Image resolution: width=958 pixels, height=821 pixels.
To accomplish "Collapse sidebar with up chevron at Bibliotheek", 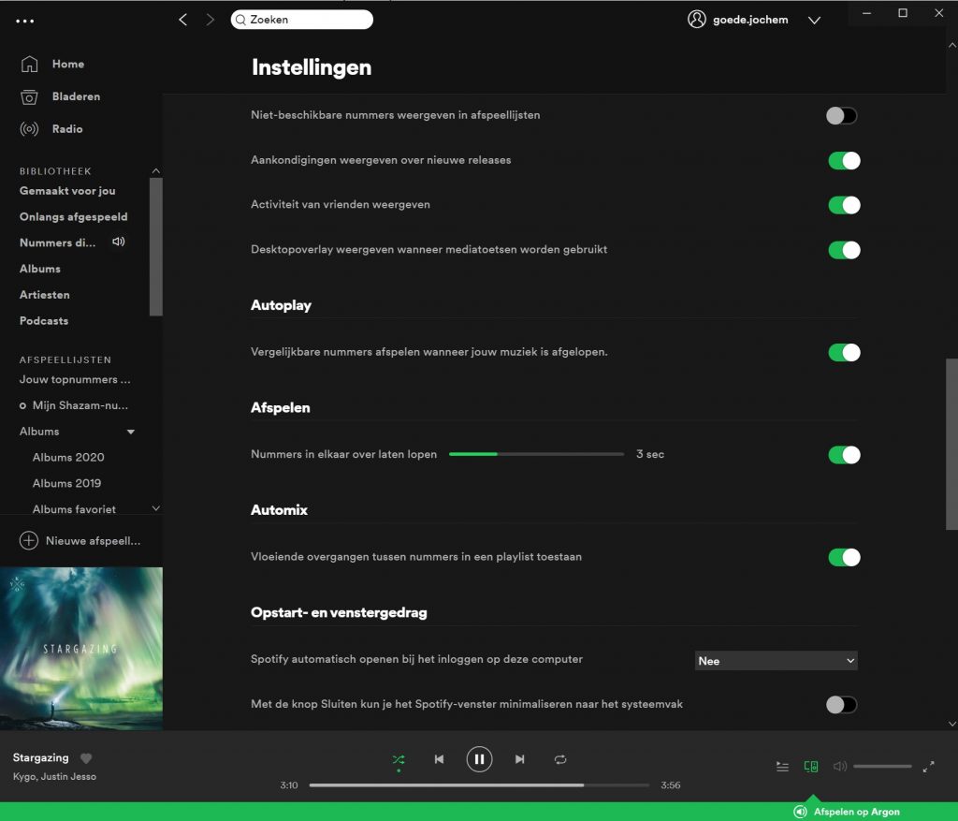I will 156,170.
